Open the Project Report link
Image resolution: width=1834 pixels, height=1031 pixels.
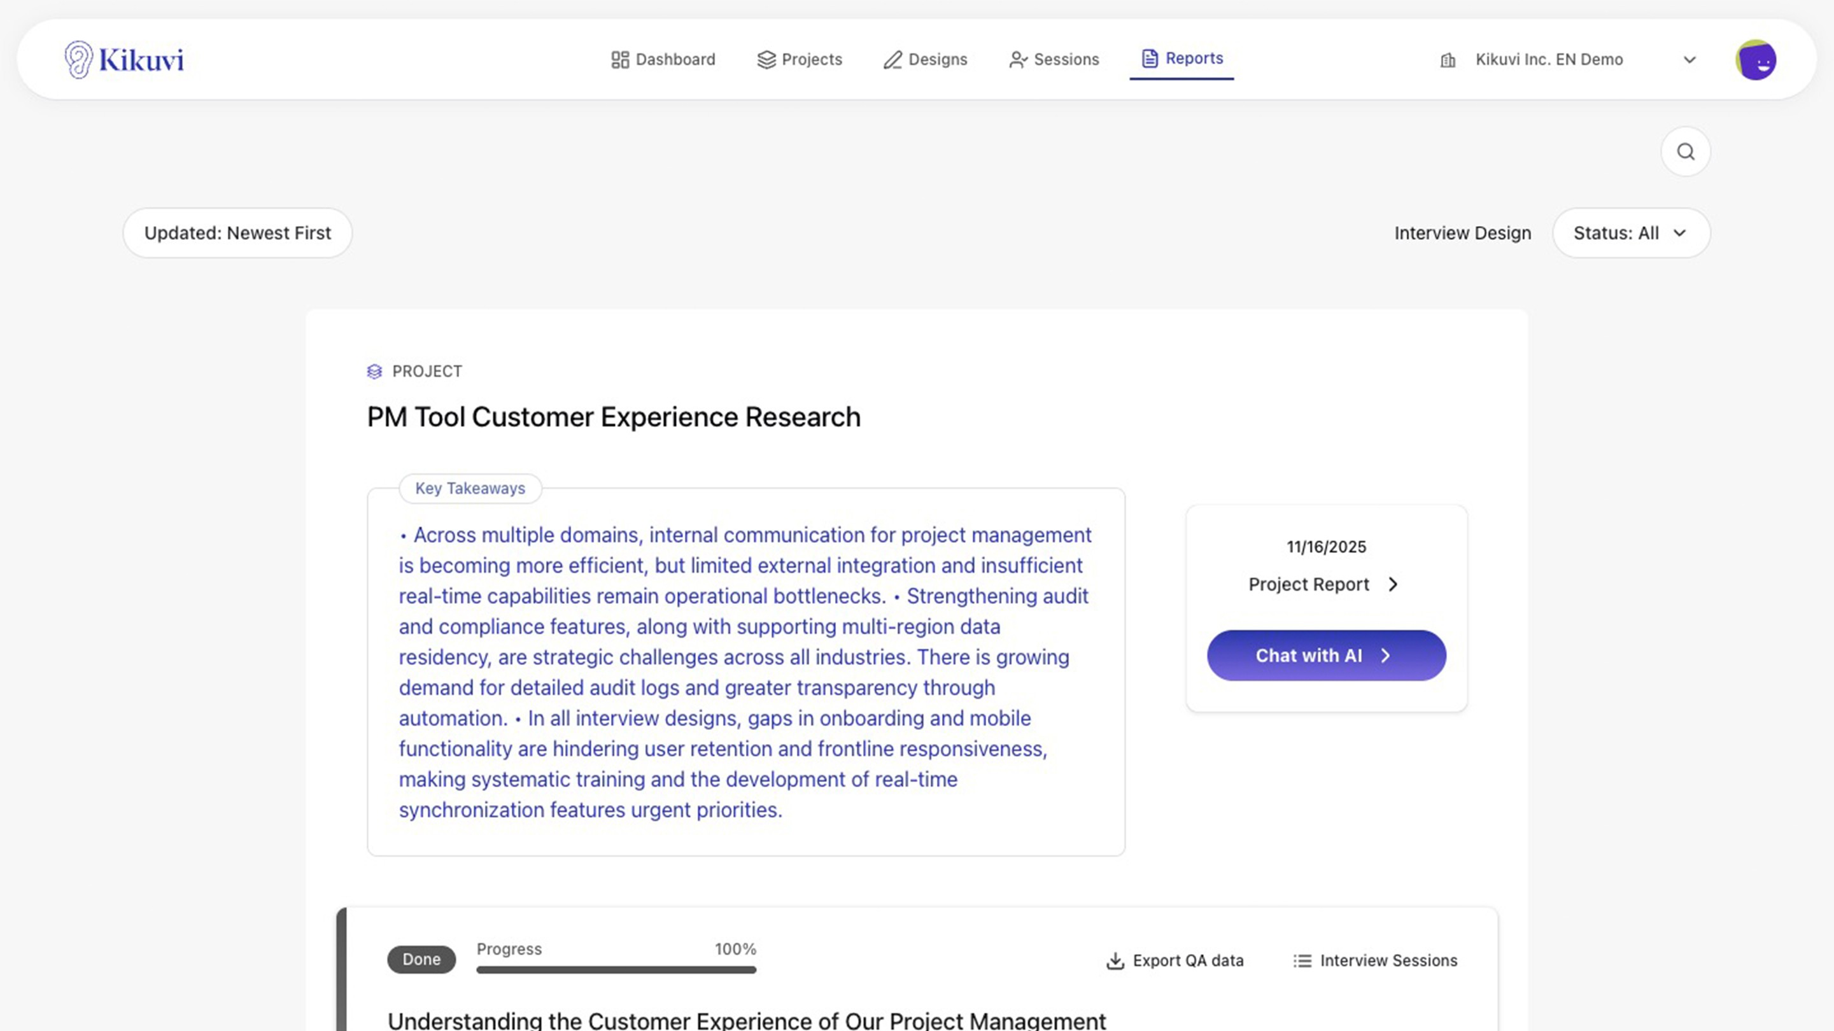pyautogui.click(x=1323, y=585)
